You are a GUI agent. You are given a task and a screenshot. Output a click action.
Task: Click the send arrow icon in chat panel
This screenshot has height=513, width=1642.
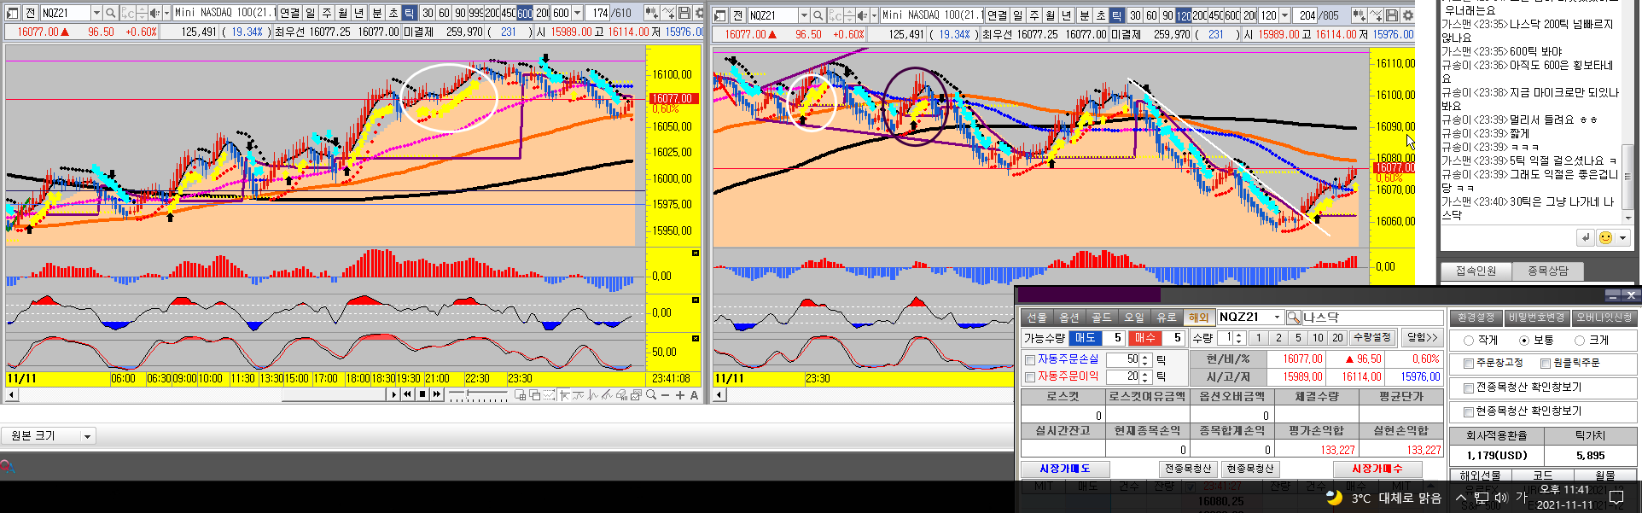(x=1586, y=237)
